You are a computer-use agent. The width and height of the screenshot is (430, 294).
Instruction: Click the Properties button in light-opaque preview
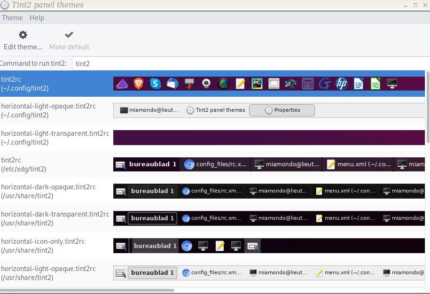pyautogui.click(x=282, y=110)
